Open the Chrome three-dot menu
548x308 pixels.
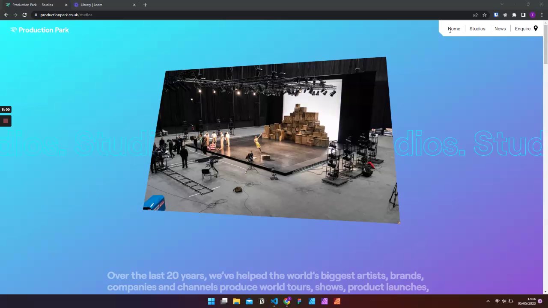[542, 15]
